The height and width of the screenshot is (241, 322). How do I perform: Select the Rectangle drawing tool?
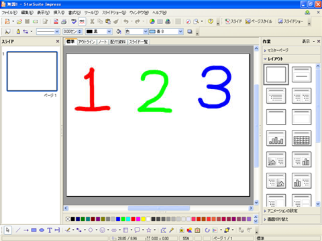34,230
